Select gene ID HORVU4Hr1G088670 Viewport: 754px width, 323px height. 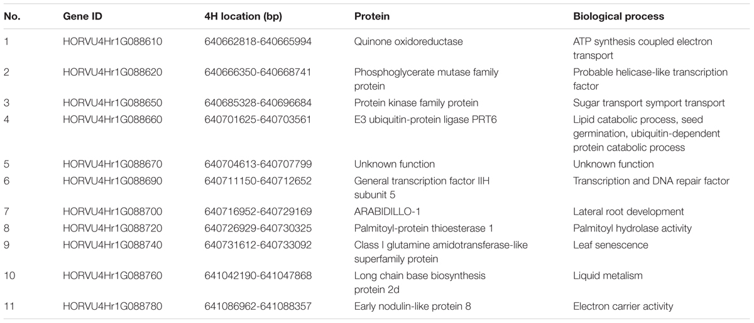click(x=112, y=164)
